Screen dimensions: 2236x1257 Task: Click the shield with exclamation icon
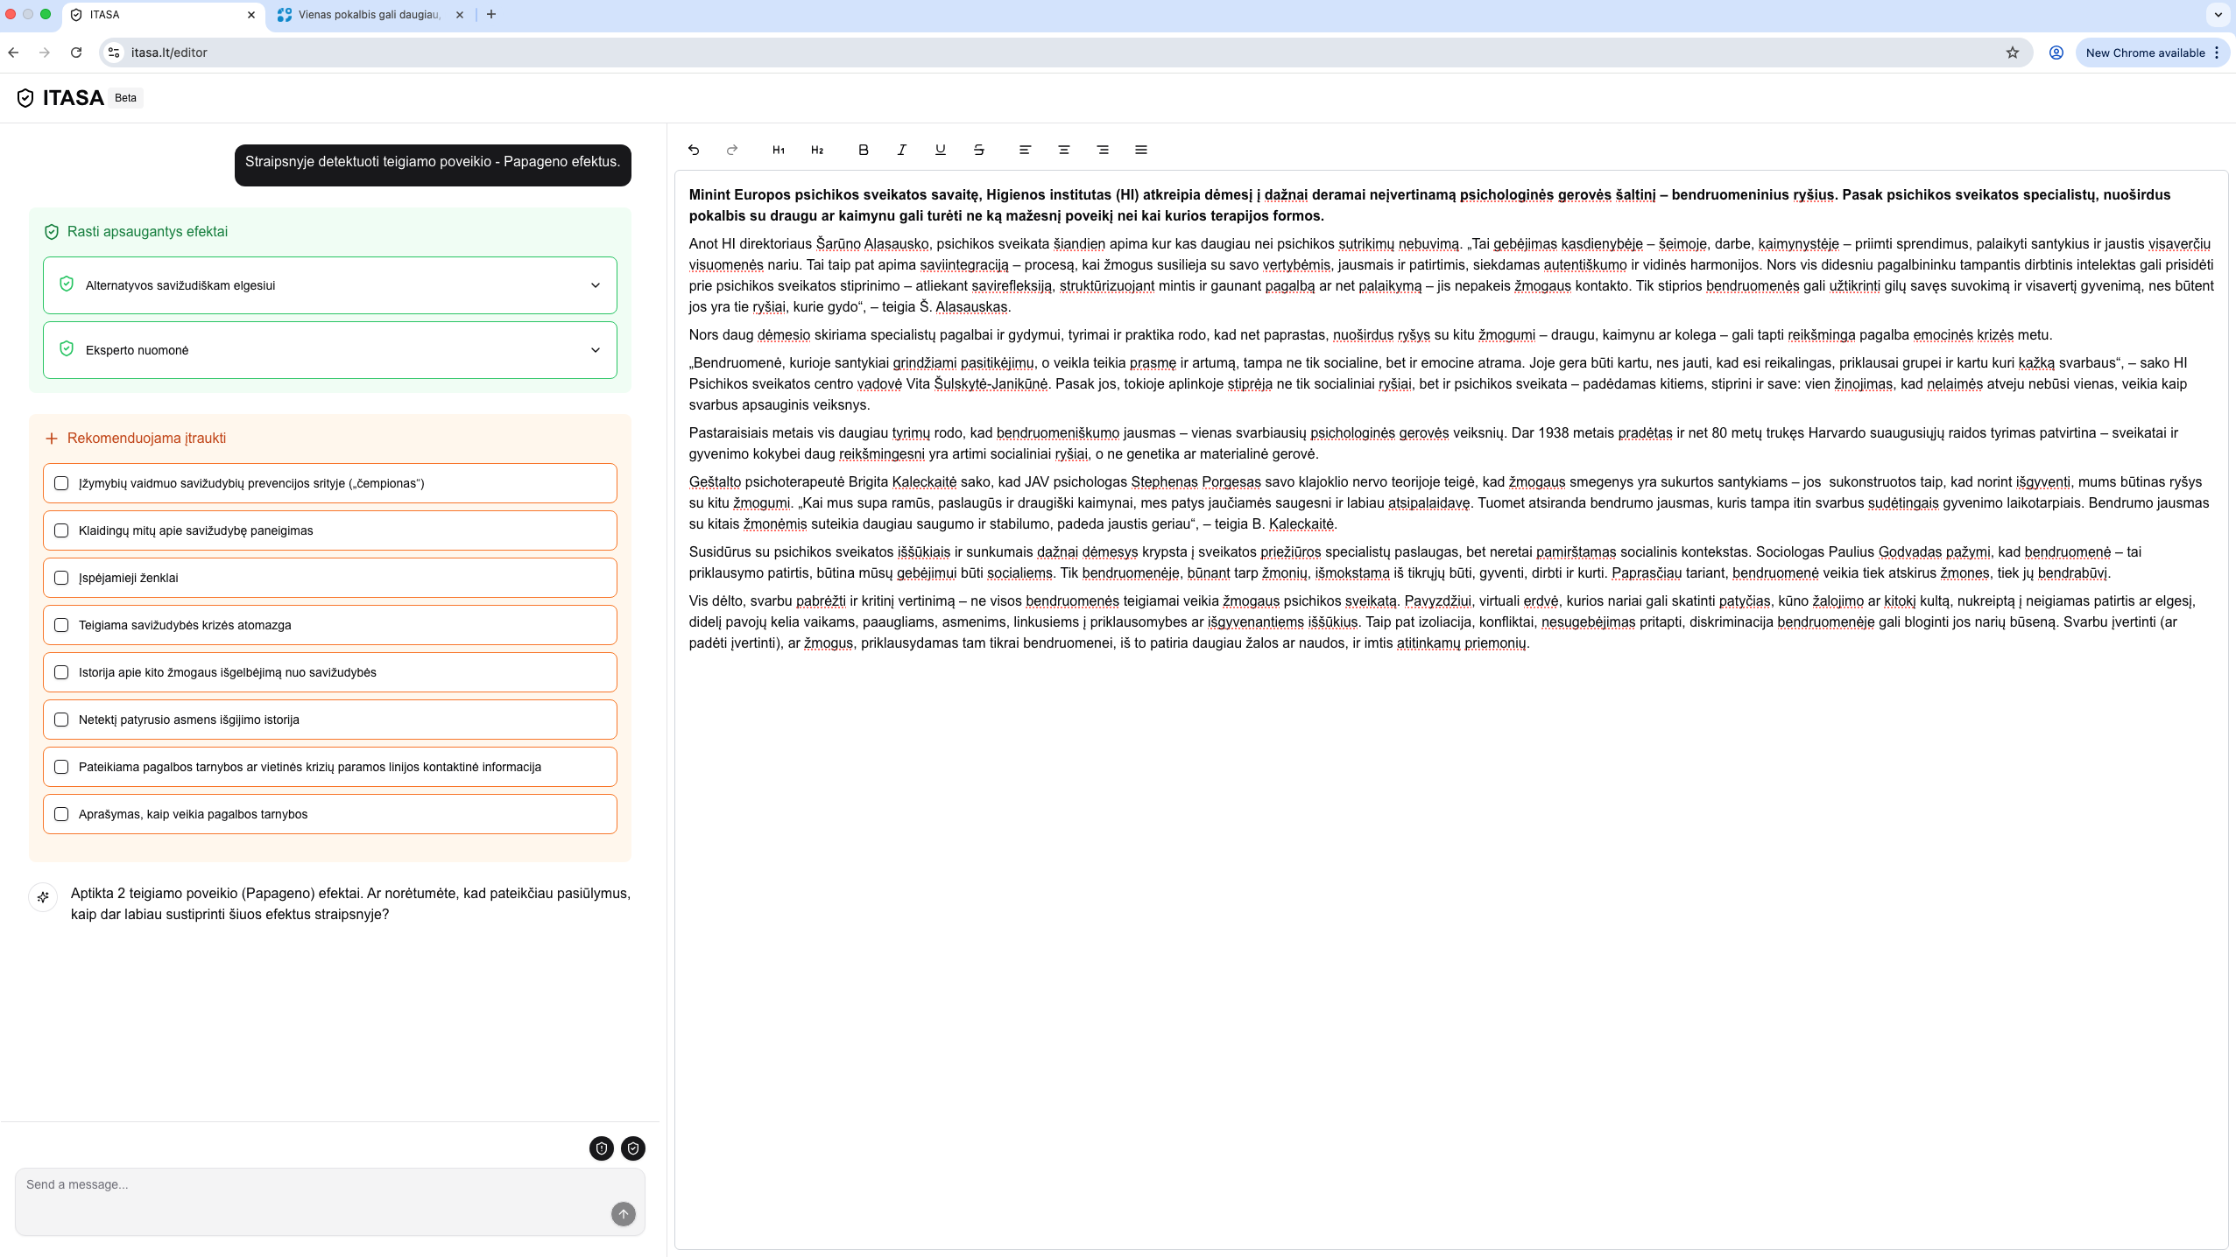602,1148
